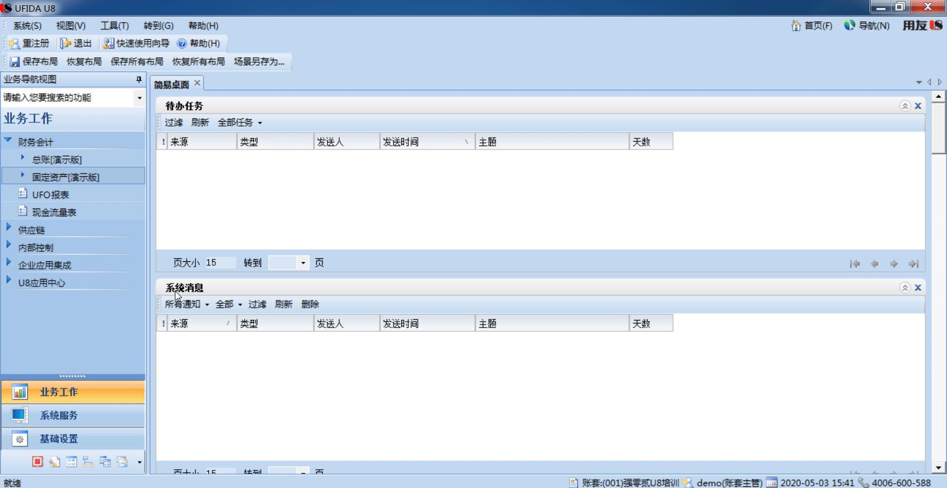Go to previous page in 待办任务

(874, 264)
